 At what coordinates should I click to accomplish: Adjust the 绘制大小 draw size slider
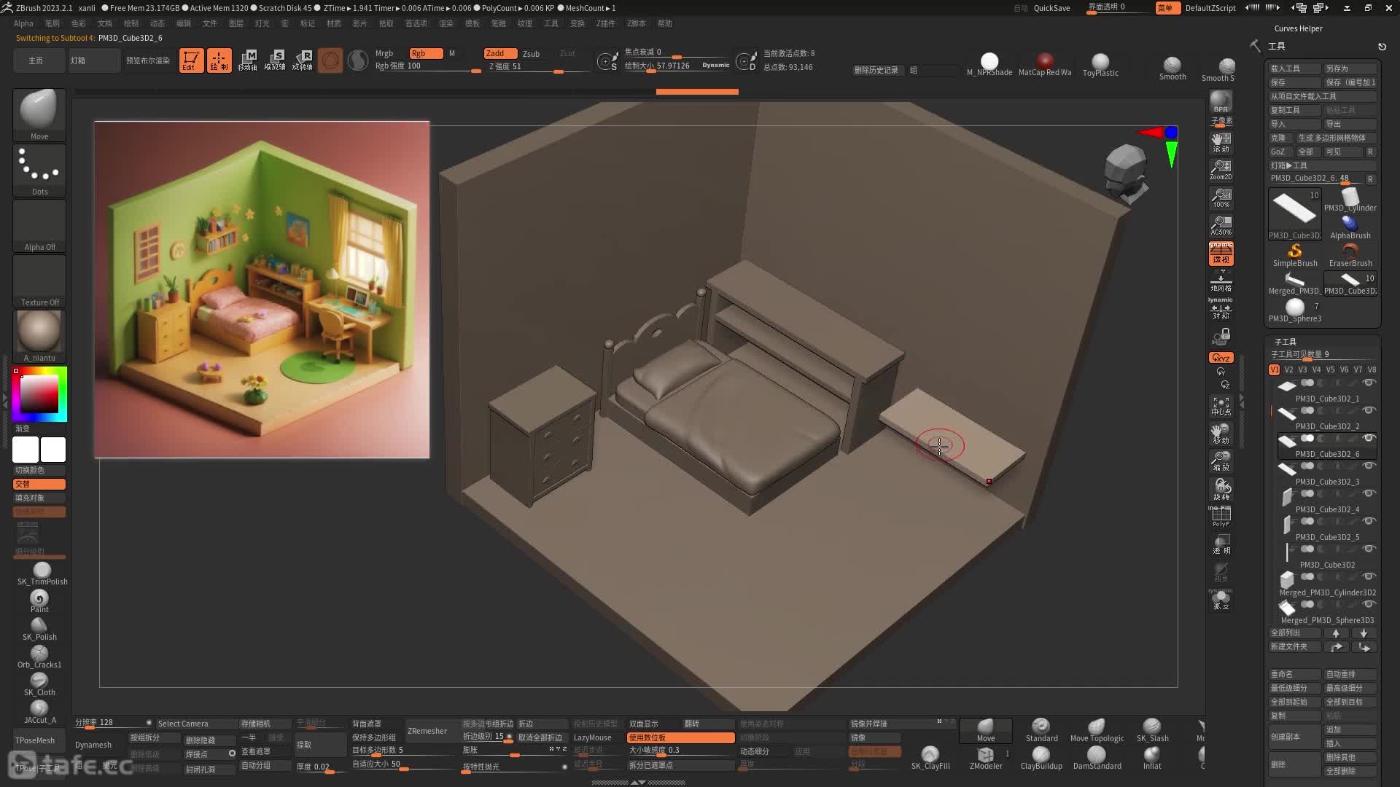point(676,66)
